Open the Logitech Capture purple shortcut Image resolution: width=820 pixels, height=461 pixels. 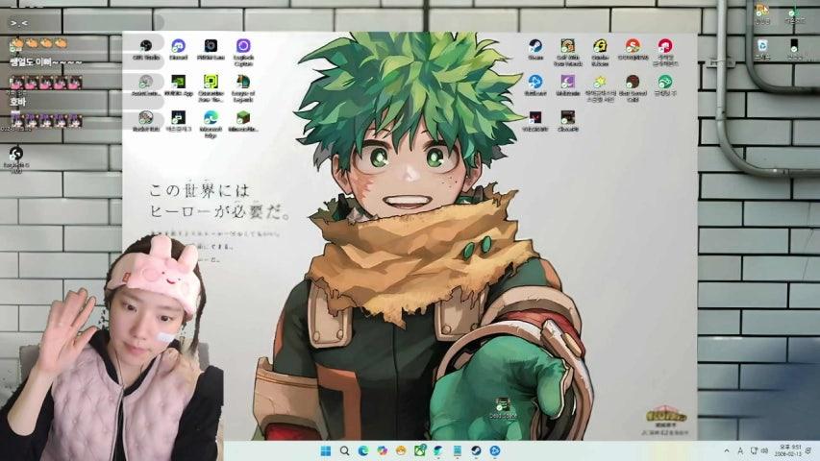tap(243, 52)
